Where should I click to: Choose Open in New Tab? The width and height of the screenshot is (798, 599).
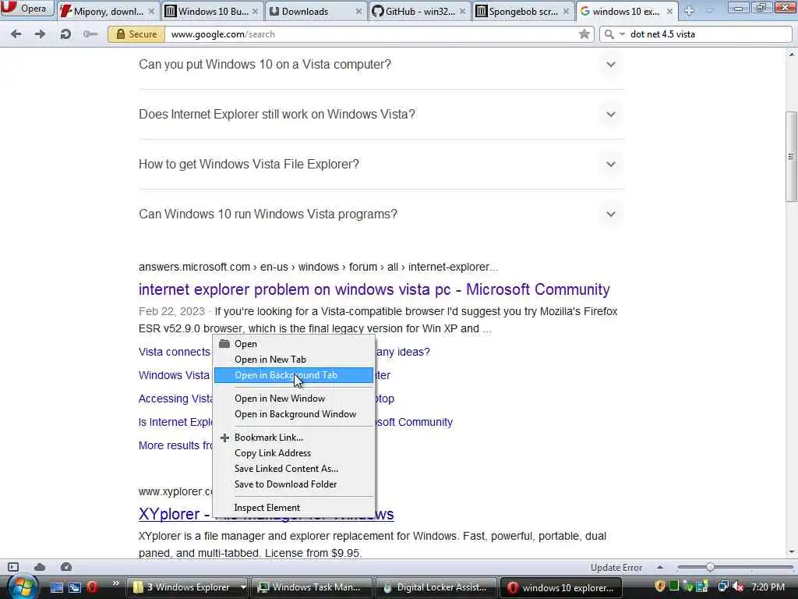(x=293, y=360)
